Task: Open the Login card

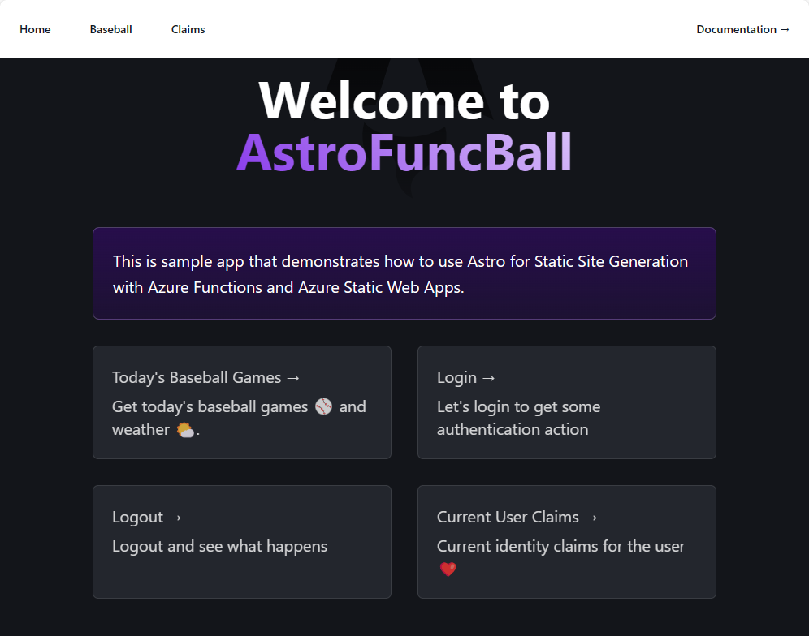Action: point(566,402)
